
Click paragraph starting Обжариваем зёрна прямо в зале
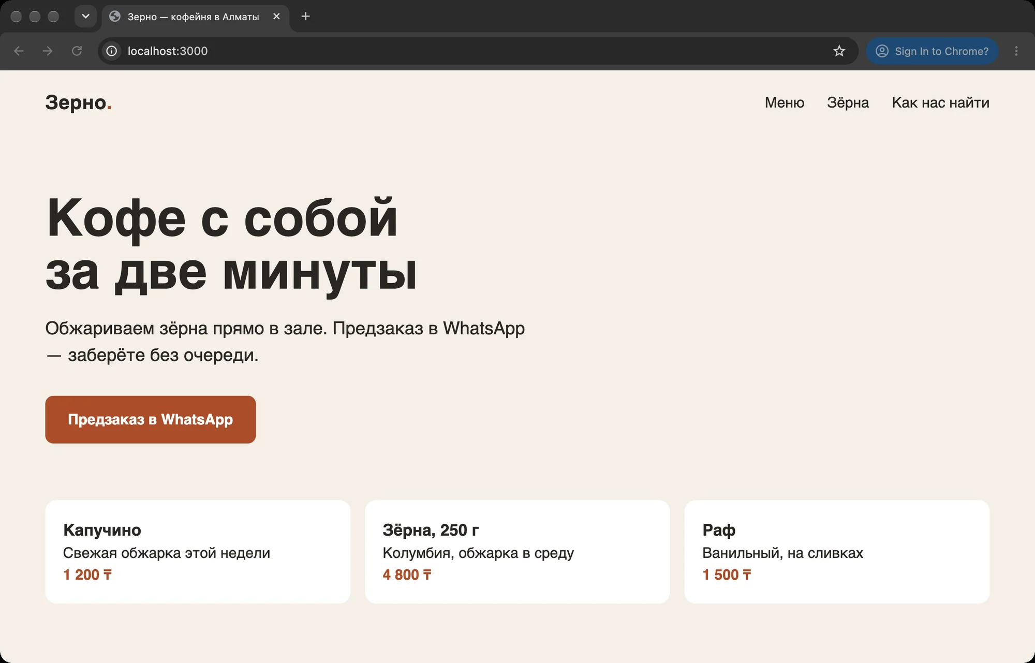tap(285, 342)
